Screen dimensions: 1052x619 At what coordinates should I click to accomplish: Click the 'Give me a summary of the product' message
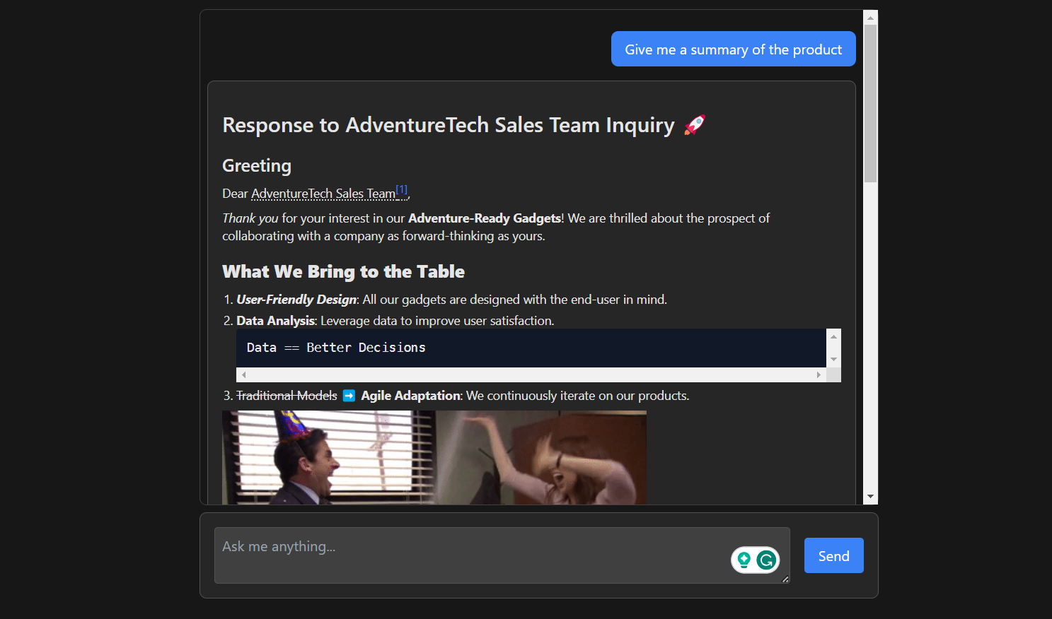[x=733, y=49]
